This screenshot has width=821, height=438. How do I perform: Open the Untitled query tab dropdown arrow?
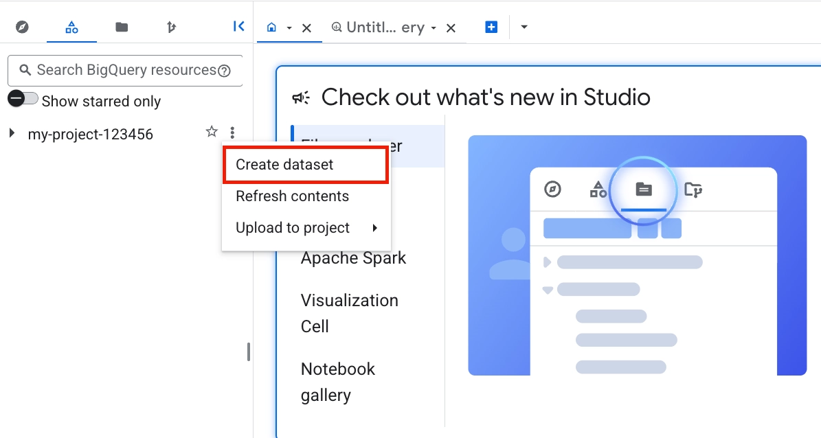[434, 27]
